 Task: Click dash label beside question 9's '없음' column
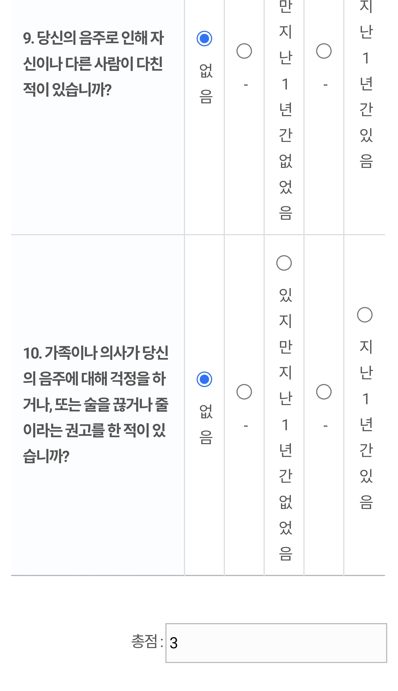pyautogui.click(x=246, y=85)
